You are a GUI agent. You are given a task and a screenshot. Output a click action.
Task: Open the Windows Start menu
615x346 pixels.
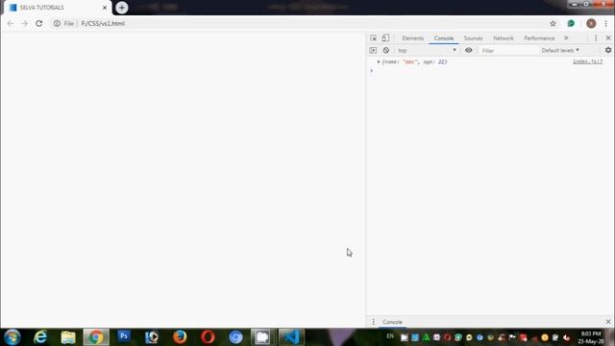12,337
